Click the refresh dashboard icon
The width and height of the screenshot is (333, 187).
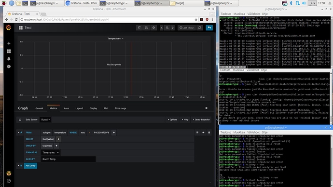(200, 27)
